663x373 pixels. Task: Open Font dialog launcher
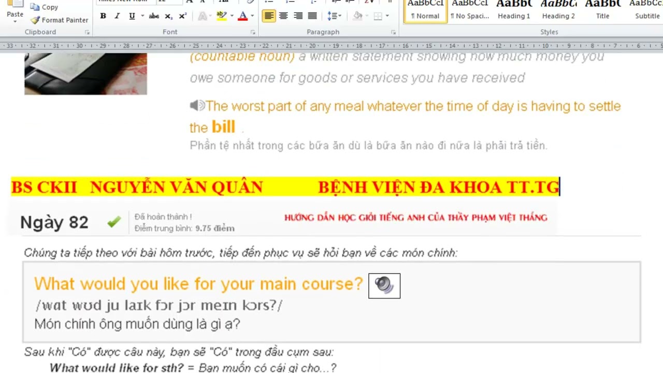(x=253, y=32)
